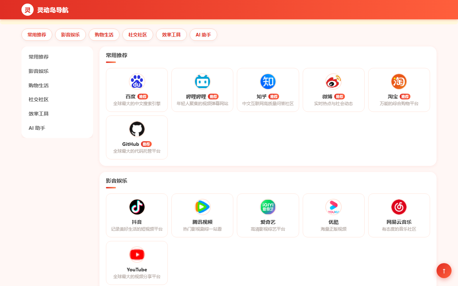The height and width of the screenshot is (286, 458).
Task: Click the 常用推荐 section heading
Action: tap(117, 55)
